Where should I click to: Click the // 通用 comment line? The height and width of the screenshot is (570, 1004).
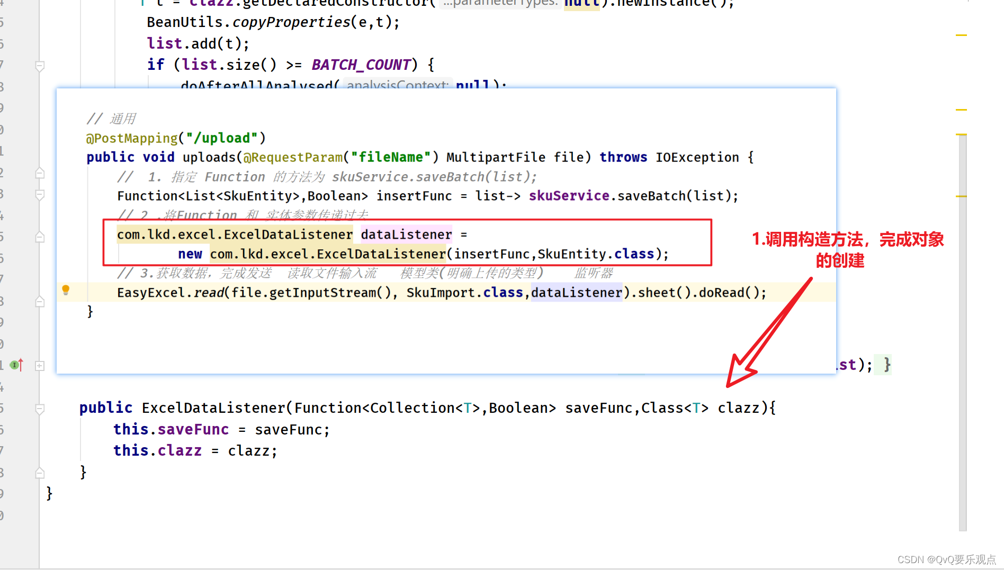(x=111, y=119)
